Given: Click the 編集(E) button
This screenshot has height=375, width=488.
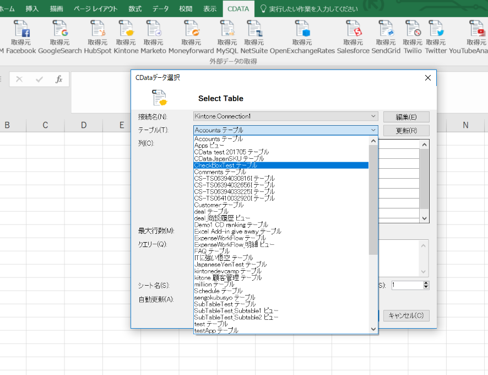Looking at the screenshot, I should point(406,116).
